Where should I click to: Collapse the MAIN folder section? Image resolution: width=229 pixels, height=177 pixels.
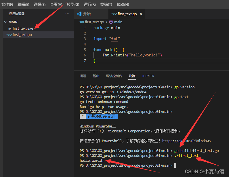coord(39,22)
